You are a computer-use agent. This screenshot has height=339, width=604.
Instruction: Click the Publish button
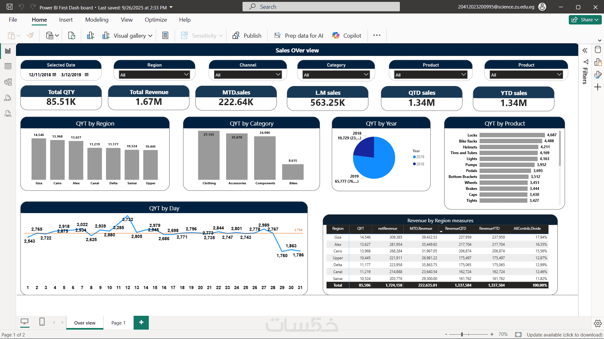pos(247,35)
